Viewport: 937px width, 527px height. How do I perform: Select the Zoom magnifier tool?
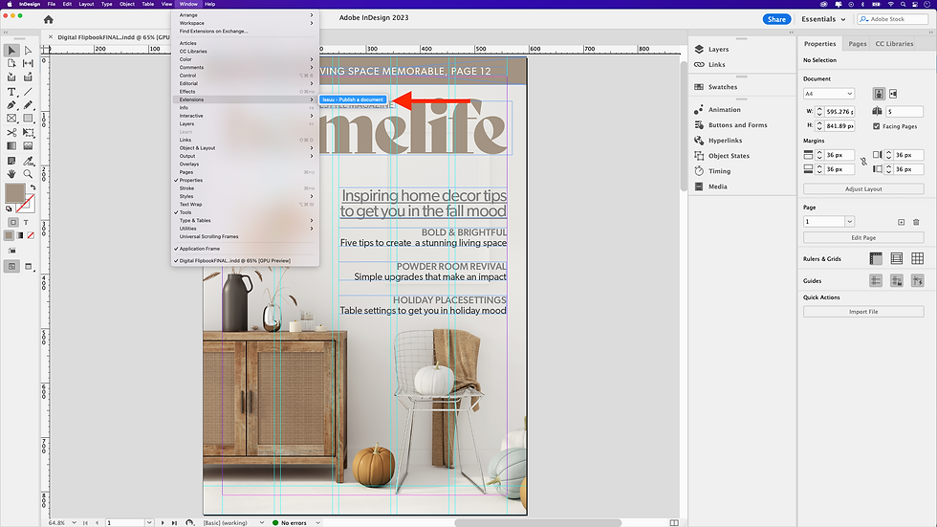tap(28, 174)
